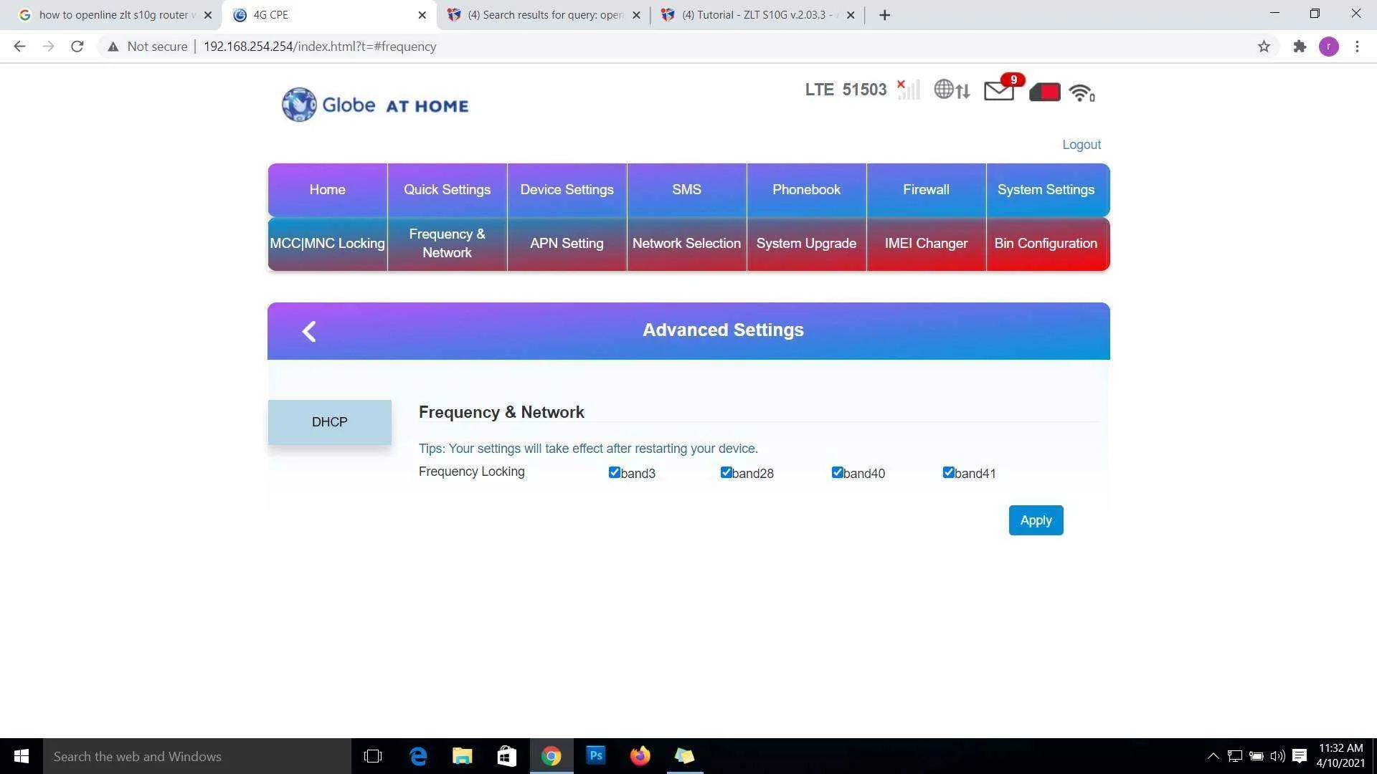Open the Firewall menu
The width and height of the screenshot is (1377, 774).
coord(926,190)
